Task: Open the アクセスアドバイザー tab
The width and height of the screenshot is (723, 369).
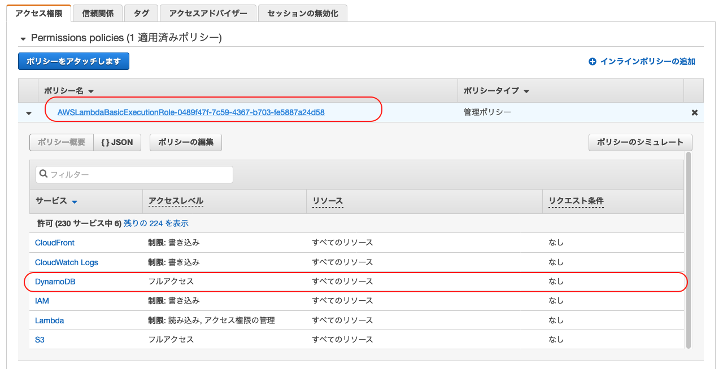Action: coord(208,12)
